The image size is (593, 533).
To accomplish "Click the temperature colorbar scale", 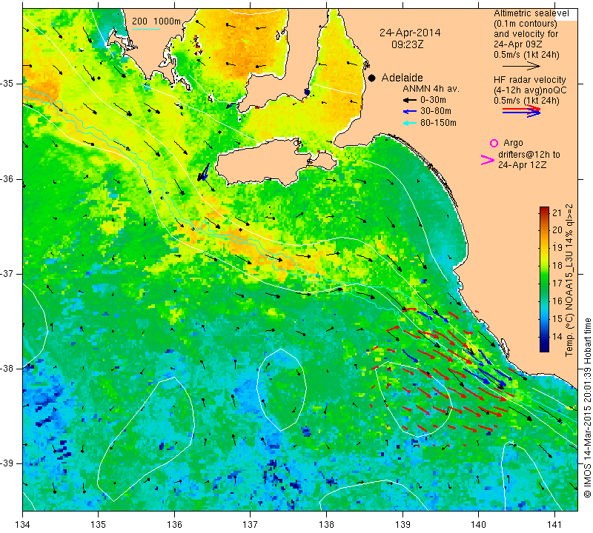I will (544, 279).
